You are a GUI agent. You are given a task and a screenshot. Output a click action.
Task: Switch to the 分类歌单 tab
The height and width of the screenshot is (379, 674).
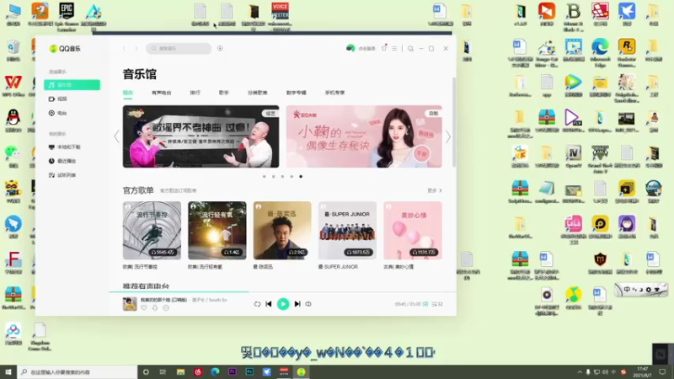click(x=258, y=93)
